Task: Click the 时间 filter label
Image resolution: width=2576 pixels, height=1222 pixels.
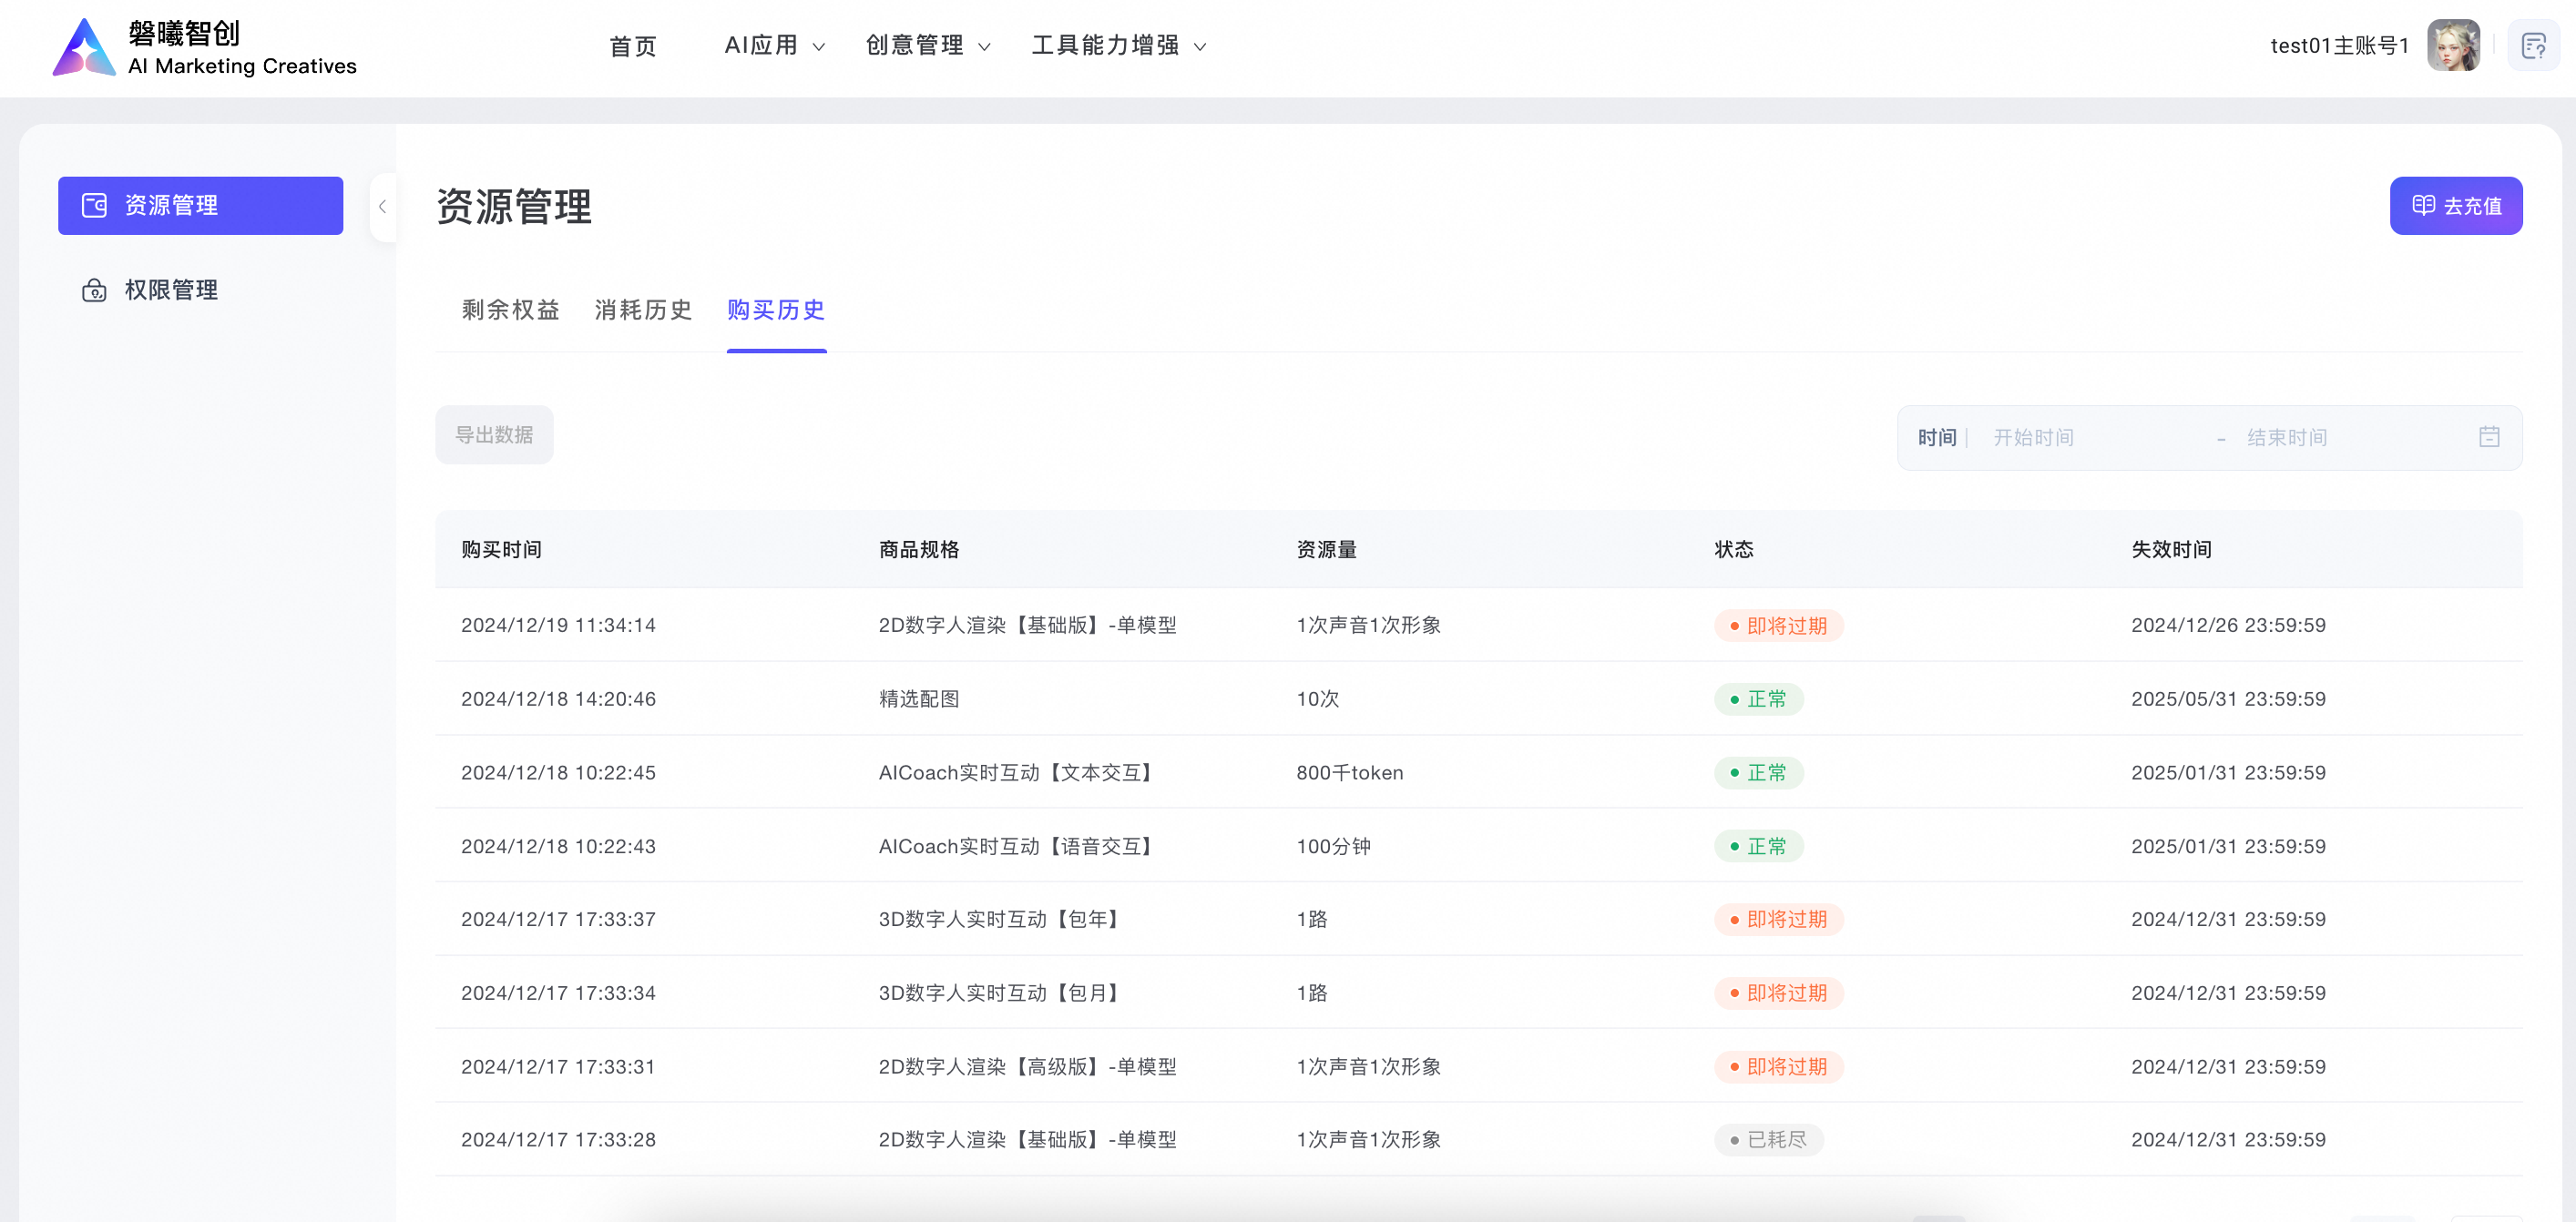Action: pyautogui.click(x=1936, y=438)
